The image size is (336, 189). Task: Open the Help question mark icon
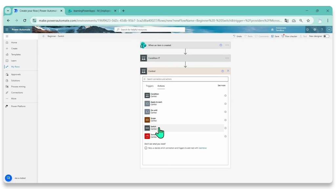pyautogui.click(x=322, y=30)
